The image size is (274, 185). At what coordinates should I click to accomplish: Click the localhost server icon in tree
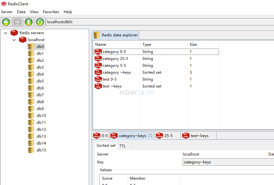tap(23, 40)
